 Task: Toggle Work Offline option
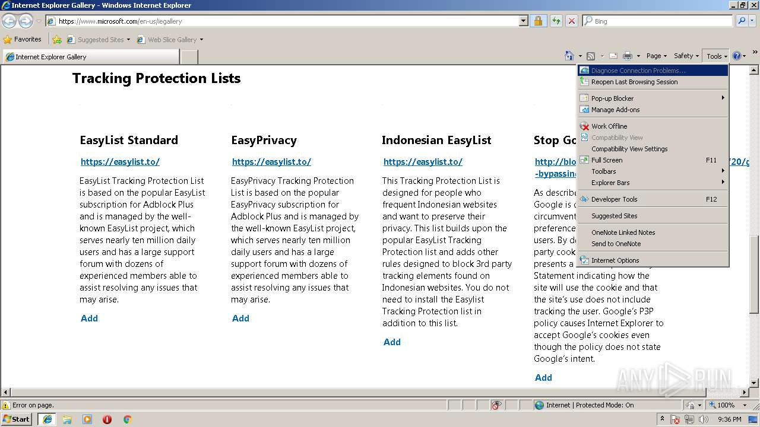coord(653,126)
